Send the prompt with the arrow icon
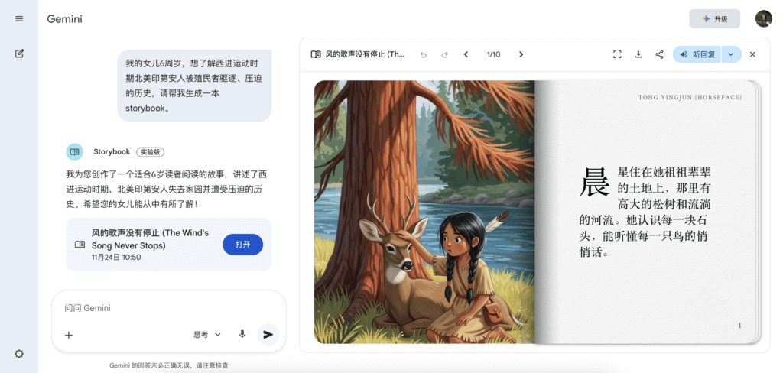Viewport: 783px width, 373px height. [x=268, y=335]
